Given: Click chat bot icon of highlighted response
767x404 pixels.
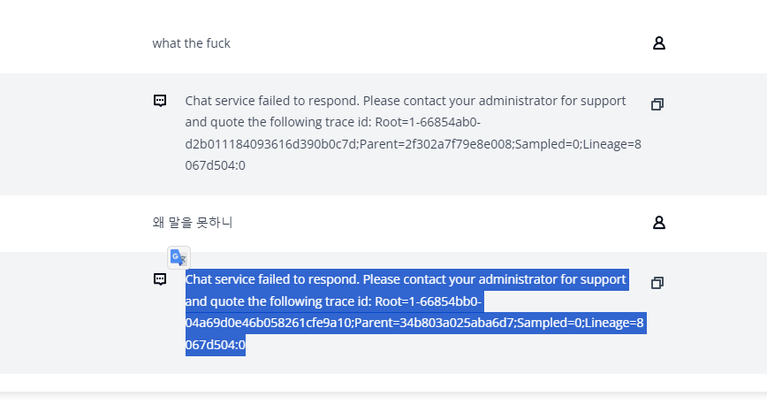Looking at the screenshot, I should (160, 279).
